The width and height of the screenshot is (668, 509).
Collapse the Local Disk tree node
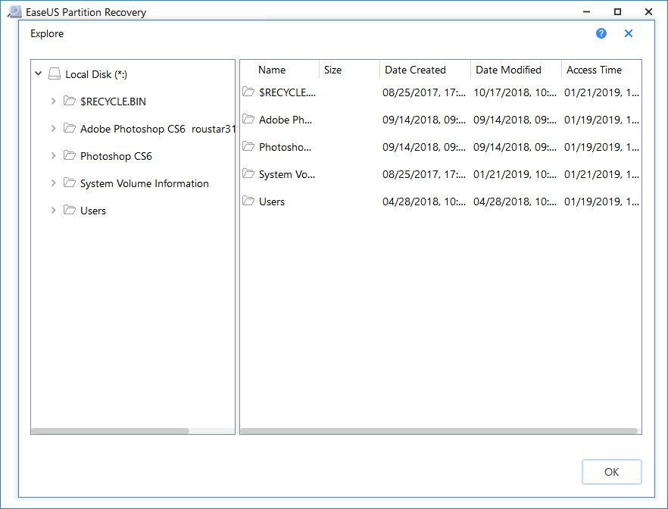(38, 73)
